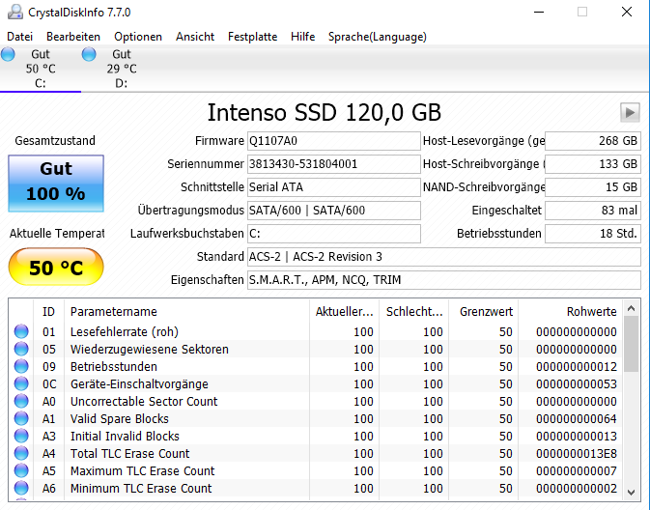
Task: Click the status orb for Minimum TLC Erase Count
Action: click(21, 489)
